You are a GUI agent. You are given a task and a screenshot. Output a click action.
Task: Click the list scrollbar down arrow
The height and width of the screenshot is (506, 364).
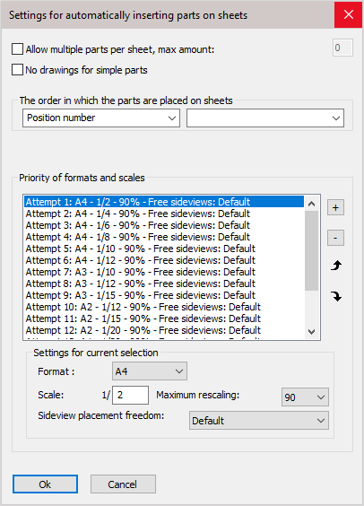pos(311,331)
